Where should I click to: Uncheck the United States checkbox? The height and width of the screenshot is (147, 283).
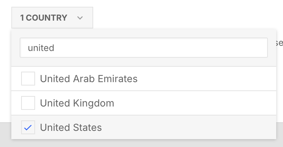(28, 127)
